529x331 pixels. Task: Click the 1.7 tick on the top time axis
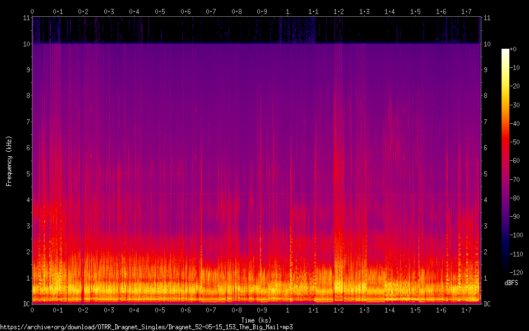[x=466, y=11]
